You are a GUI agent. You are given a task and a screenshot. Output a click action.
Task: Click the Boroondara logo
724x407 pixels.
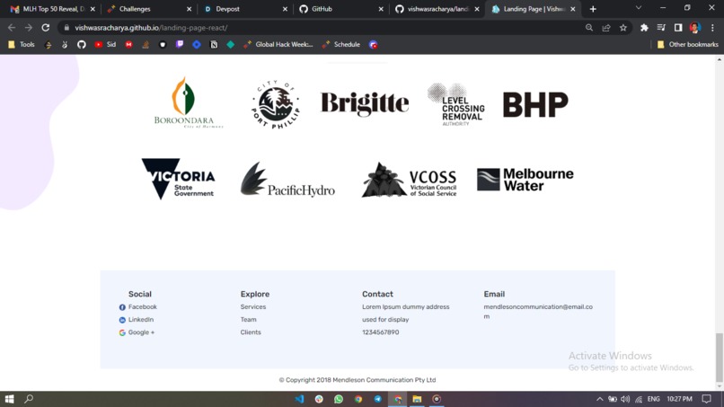click(x=189, y=102)
